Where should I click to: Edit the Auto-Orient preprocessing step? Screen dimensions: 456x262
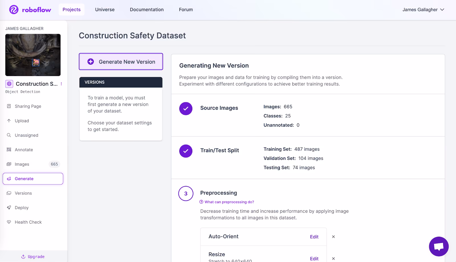pos(314,237)
